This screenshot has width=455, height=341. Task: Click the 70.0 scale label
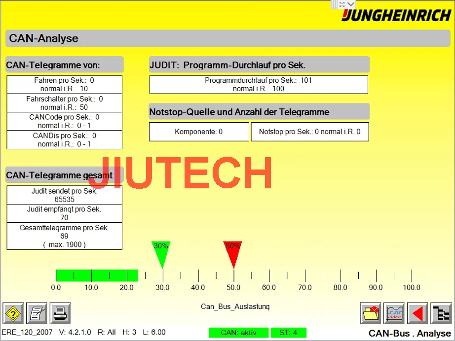305,288
